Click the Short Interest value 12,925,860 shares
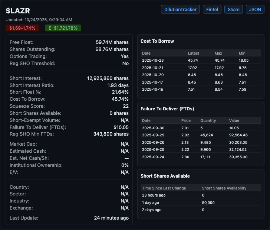This screenshot has width=270, height=230. coord(108,78)
